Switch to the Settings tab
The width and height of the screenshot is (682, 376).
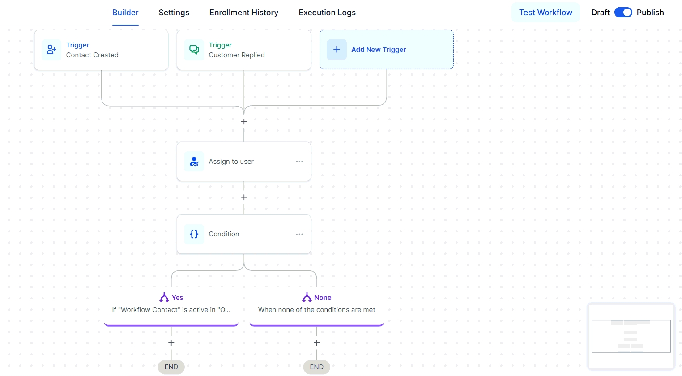(174, 13)
